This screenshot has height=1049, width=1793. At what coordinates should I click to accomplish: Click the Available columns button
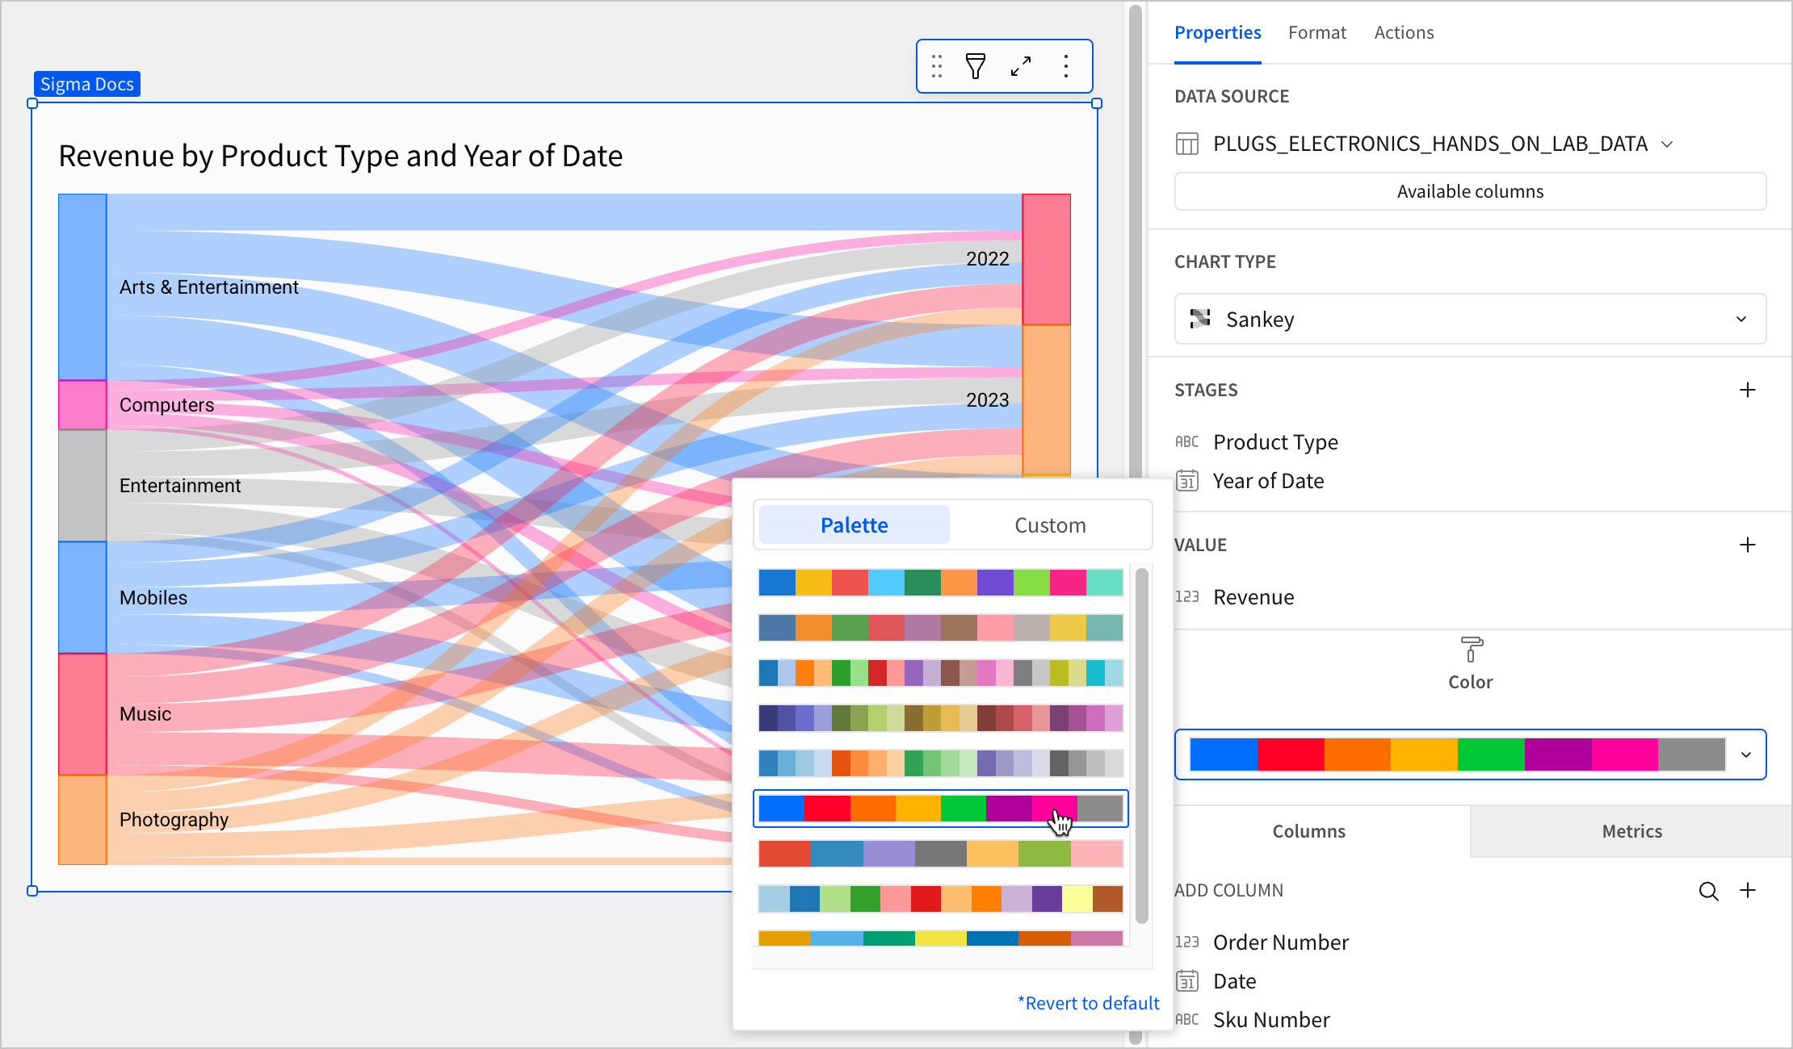click(1469, 191)
